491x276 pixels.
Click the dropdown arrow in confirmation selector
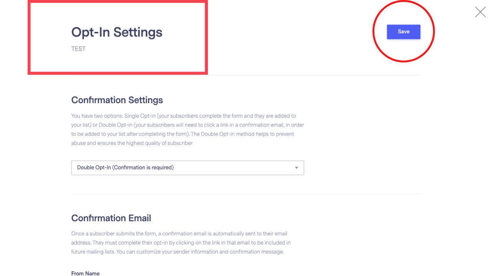[297, 168]
